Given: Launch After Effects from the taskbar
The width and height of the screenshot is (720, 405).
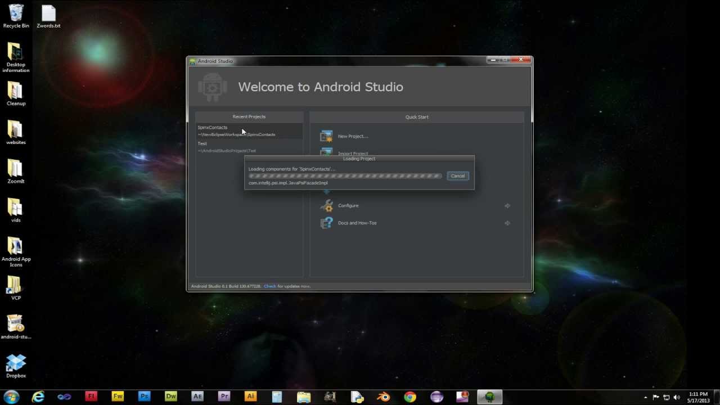Looking at the screenshot, I should [x=197, y=397].
